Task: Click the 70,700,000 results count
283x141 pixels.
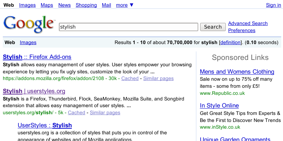Action: coord(180,43)
